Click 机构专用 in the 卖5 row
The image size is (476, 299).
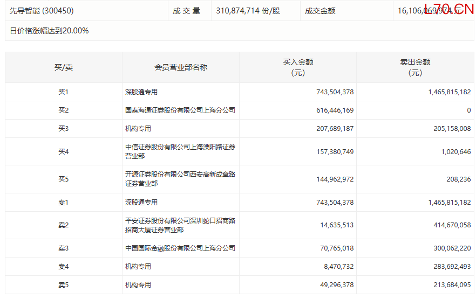point(138,285)
